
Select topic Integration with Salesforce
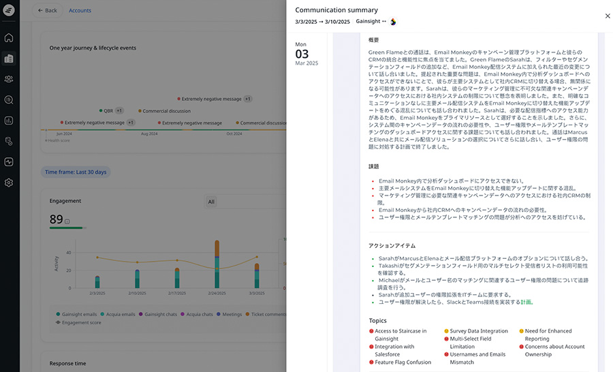[x=392, y=350]
